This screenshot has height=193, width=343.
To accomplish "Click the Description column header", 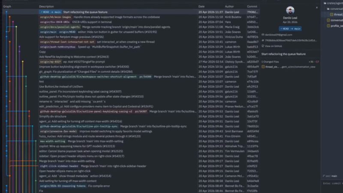I will coord(46,6).
